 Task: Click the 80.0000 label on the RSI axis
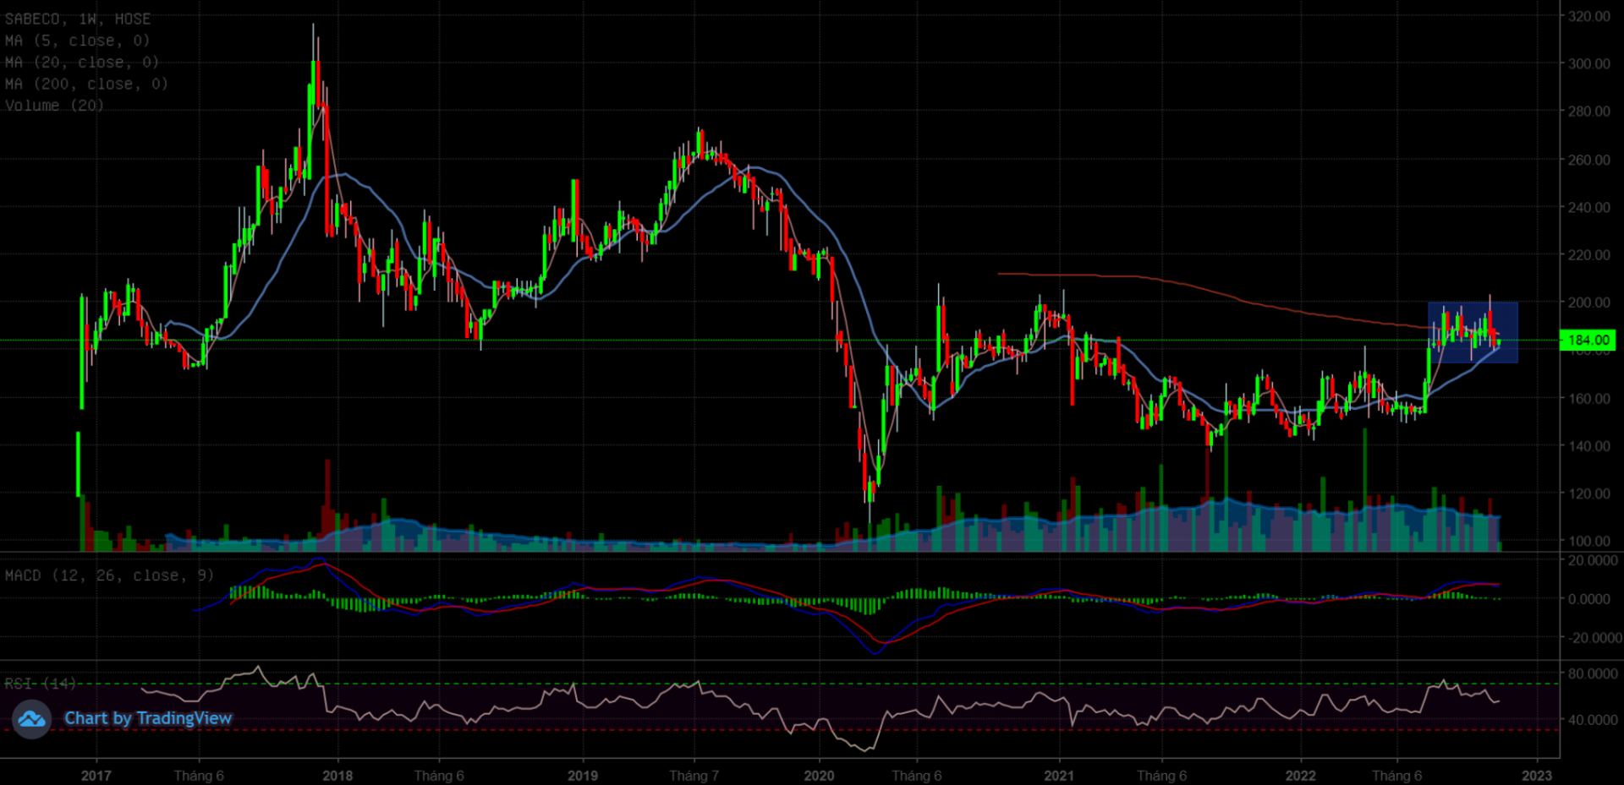click(x=1592, y=673)
